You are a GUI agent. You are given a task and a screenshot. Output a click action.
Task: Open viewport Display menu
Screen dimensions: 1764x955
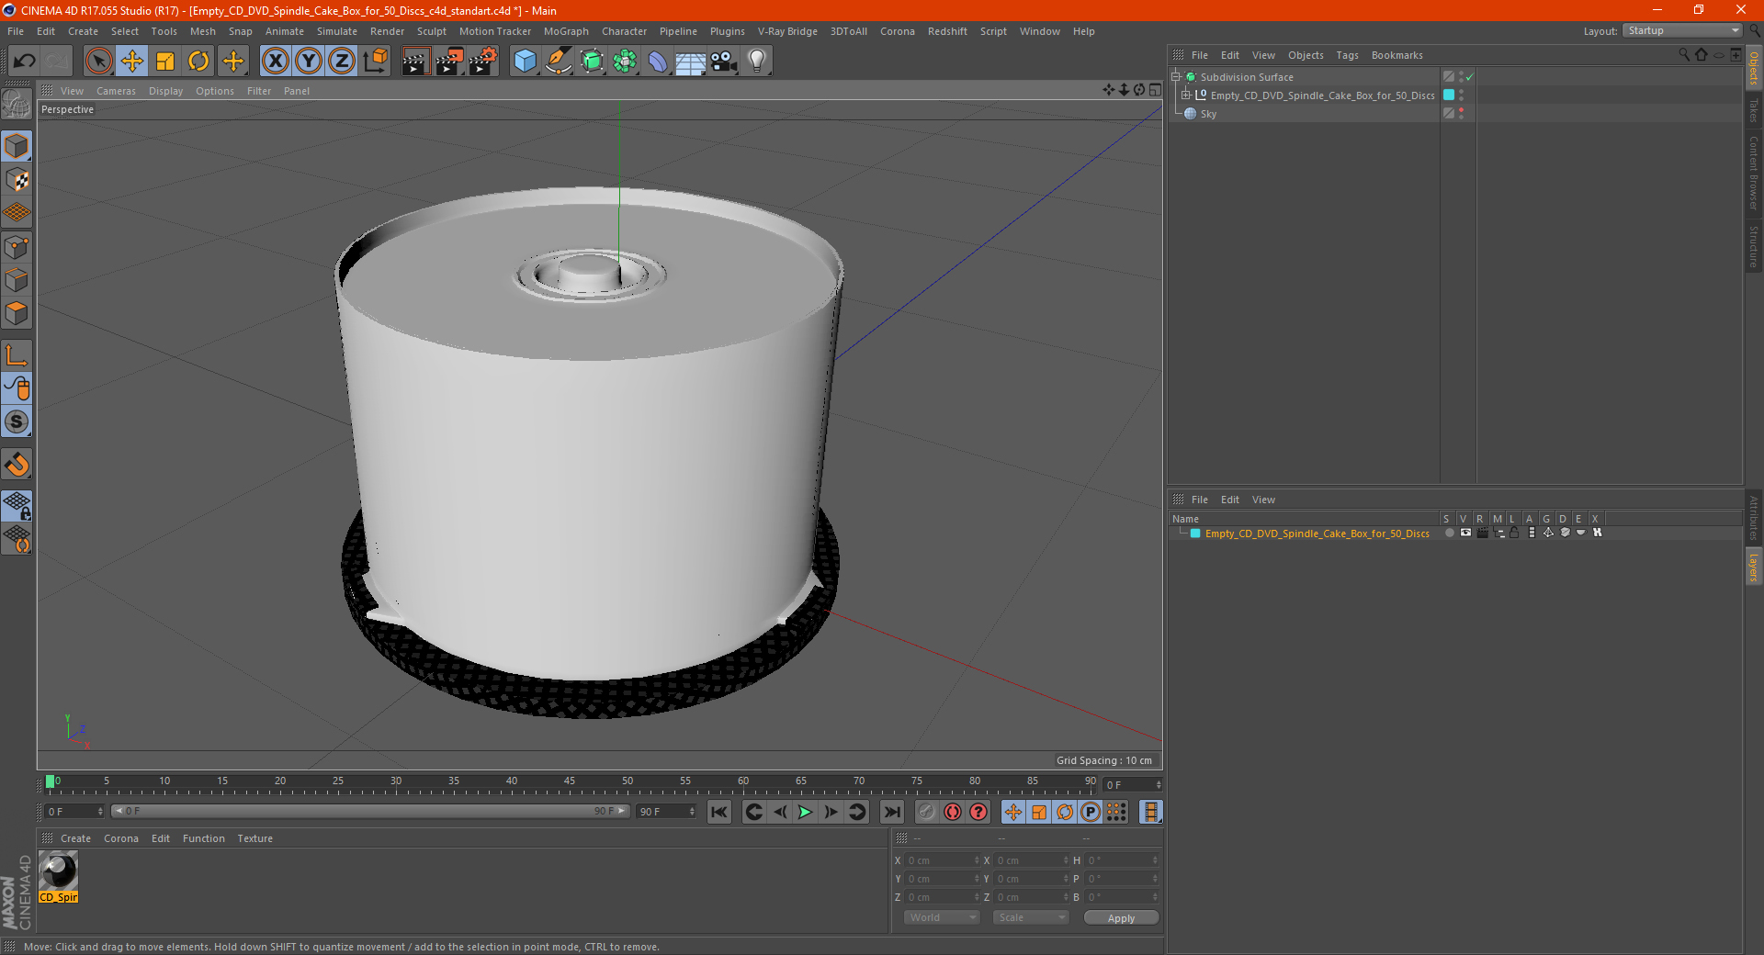click(x=166, y=91)
